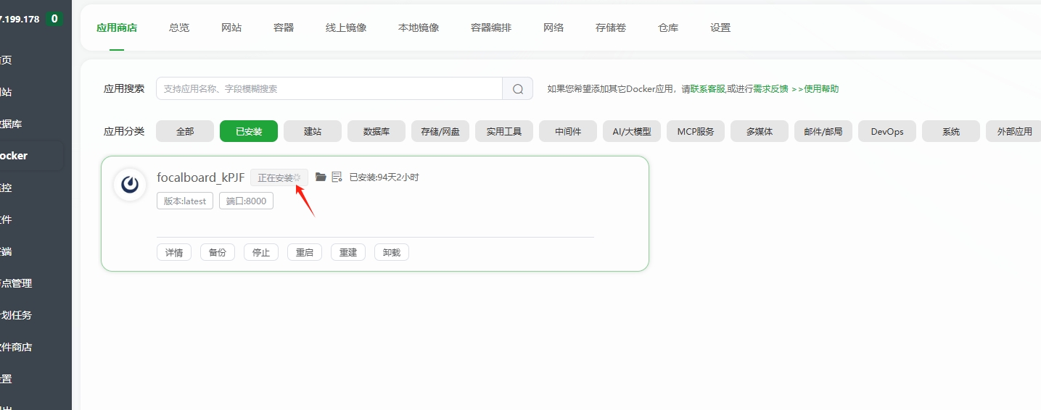Click the 正在安装 status spinner badge

coord(279,177)
